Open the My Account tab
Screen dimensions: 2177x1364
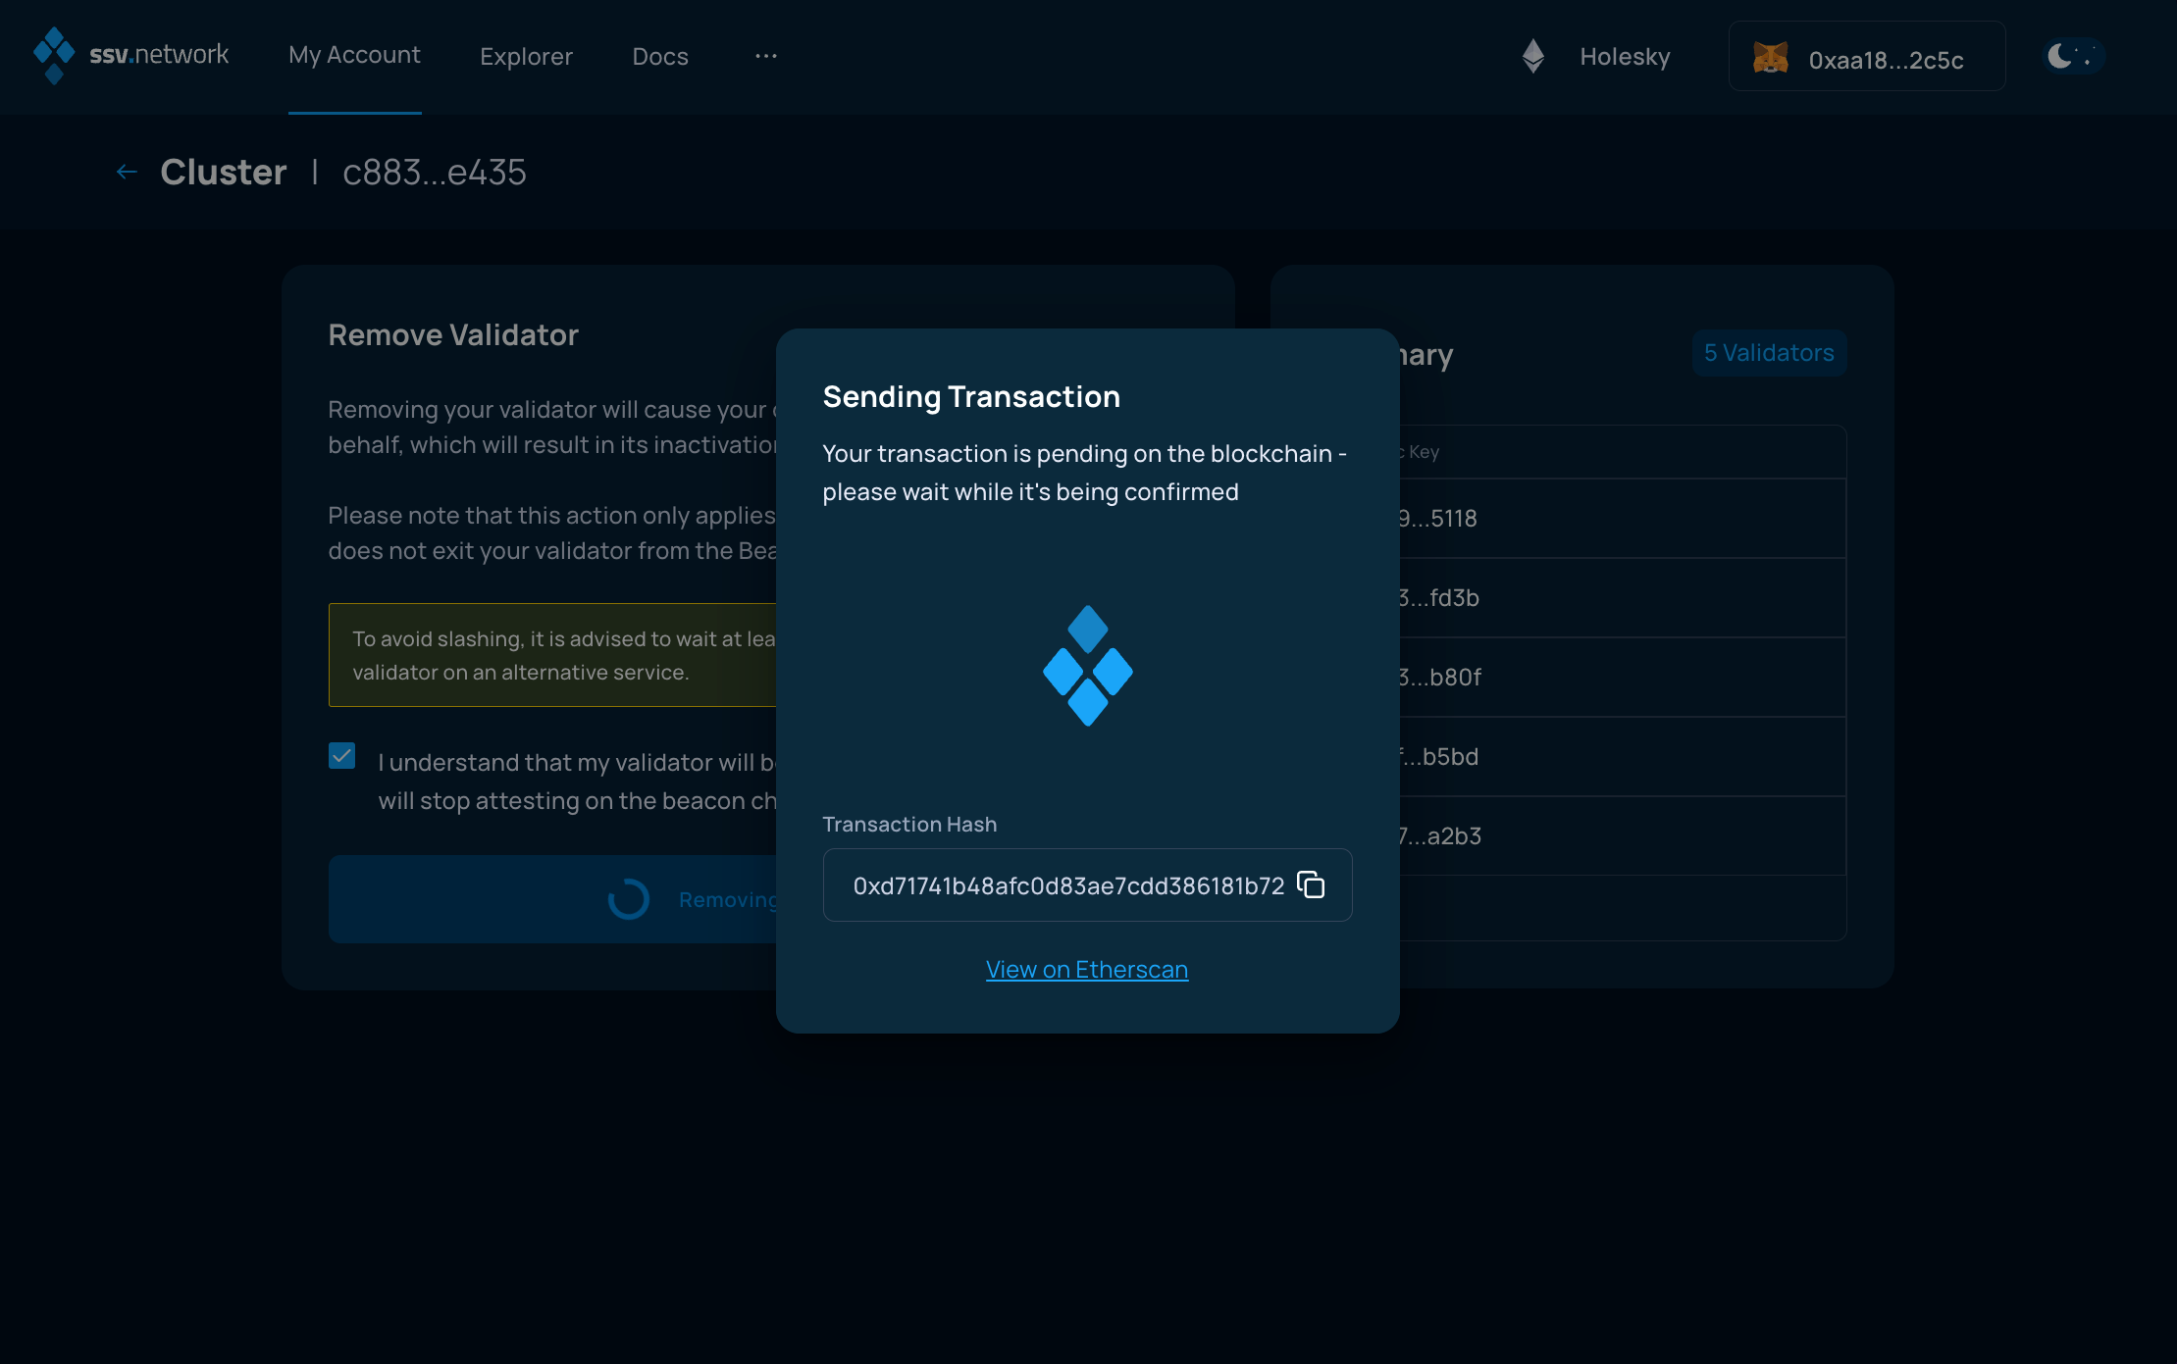(354, 55)
